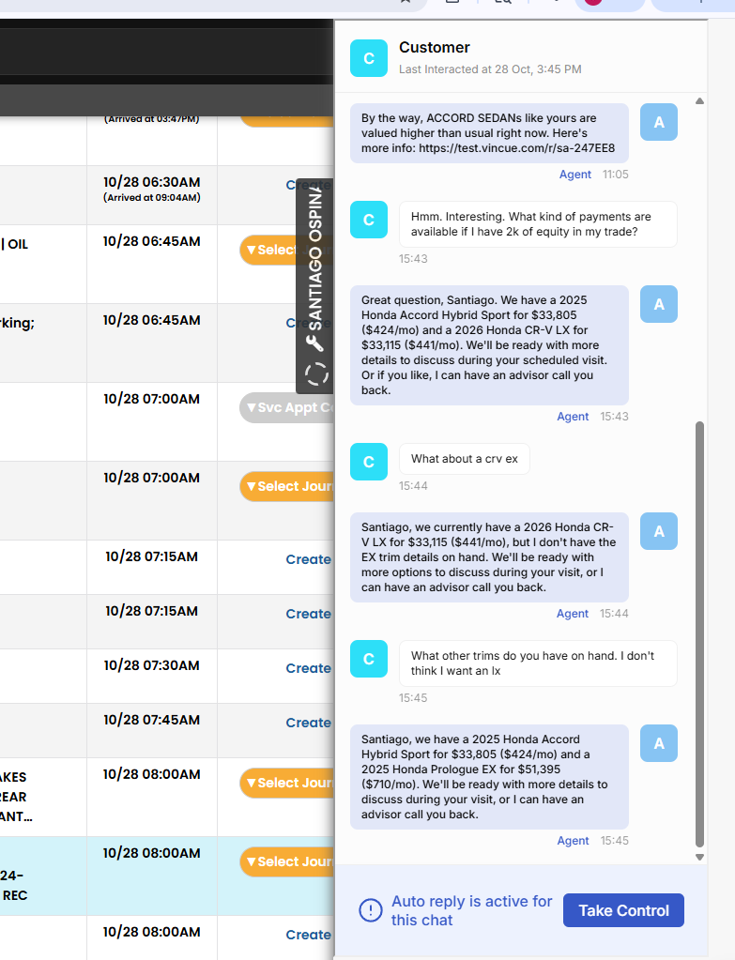Click the Create link in the 07:45AM row
This screenshot has height=960, width=735.
click(x=308, y=723)
